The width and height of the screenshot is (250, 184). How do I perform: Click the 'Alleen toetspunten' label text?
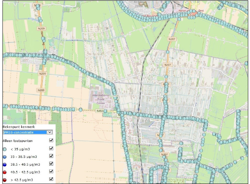18,141
